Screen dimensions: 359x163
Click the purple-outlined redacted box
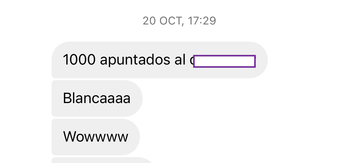click(x=224, y=61)
